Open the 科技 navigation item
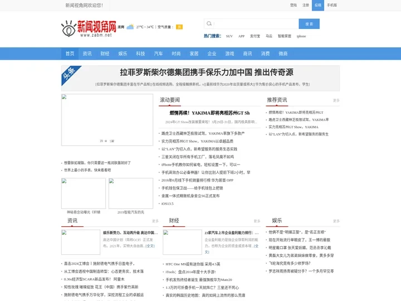 (141, 54)
